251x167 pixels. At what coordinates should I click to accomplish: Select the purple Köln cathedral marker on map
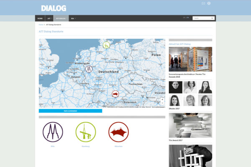point(89,69)
